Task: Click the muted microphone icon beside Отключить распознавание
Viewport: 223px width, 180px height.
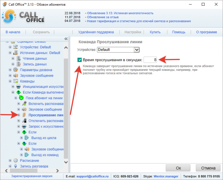Action: (x=24, y=121)
